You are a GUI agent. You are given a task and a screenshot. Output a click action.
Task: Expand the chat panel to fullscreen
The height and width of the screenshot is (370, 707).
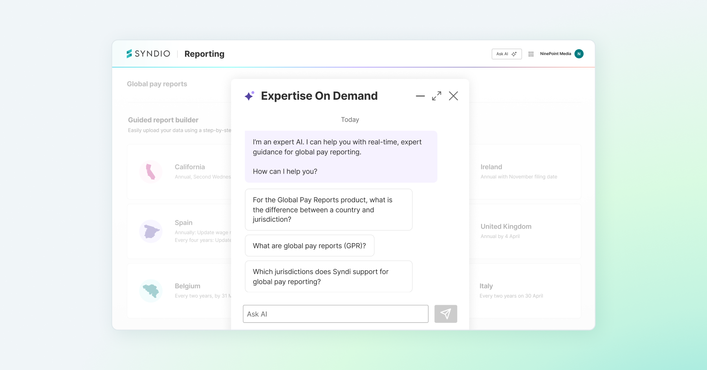(436, 96)
